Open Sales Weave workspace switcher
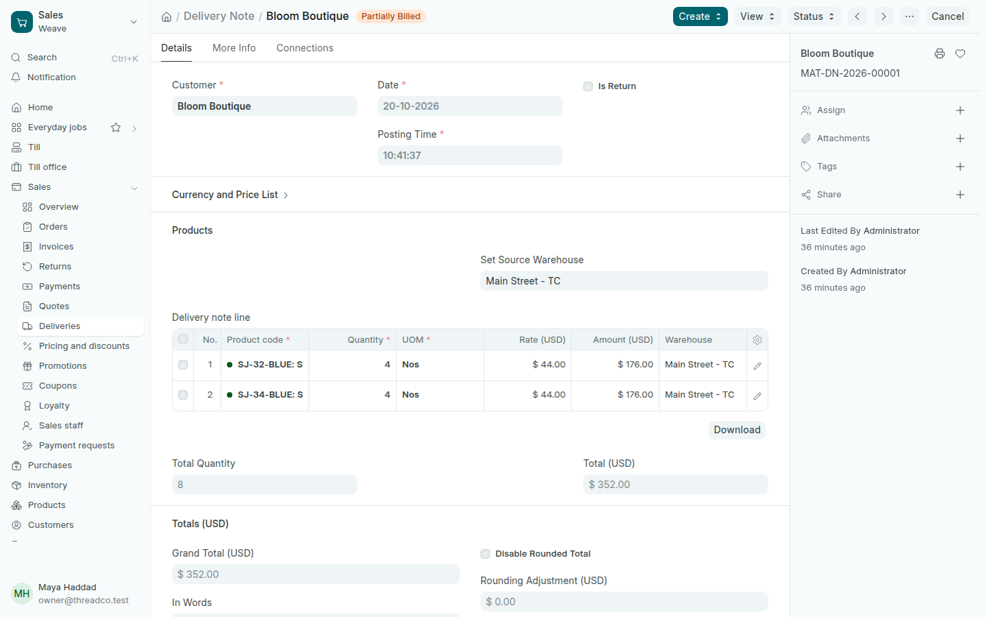 coord(75,22)
